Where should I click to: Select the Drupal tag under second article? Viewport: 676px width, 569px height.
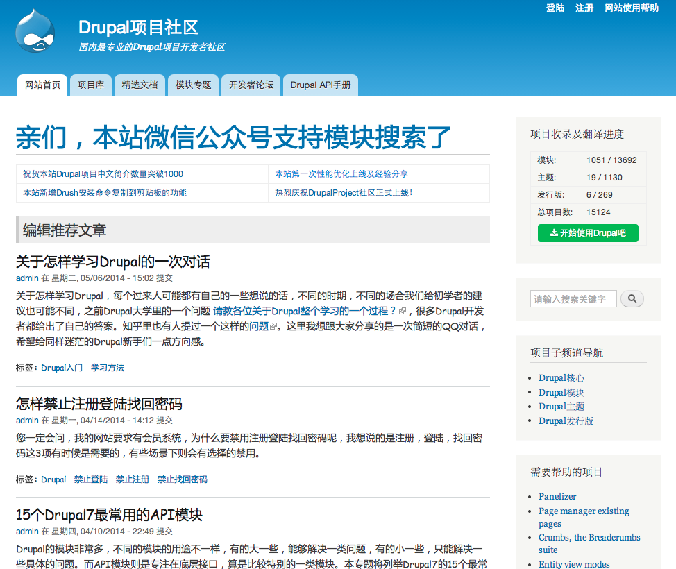pos(53,479)
